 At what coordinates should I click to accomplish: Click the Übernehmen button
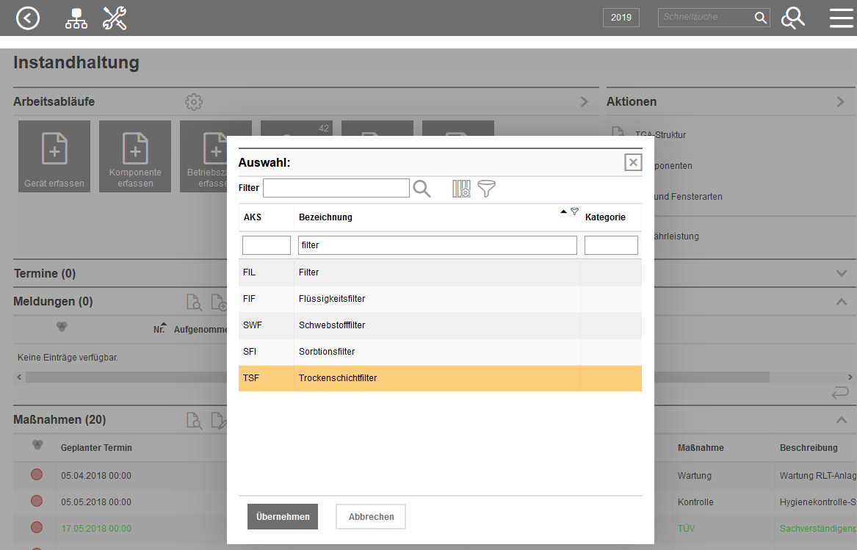coord(283,517)
